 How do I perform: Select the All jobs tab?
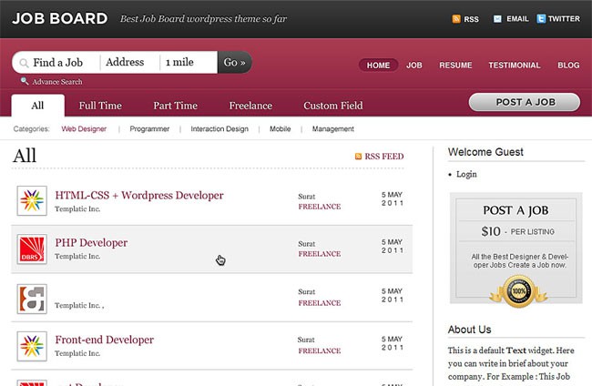[37, 106]
